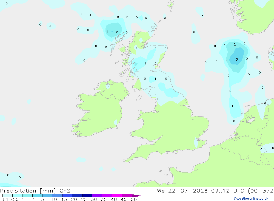Screen dimensions: 274x201
Task: Click the '35' legend scale label
Action: (104, 199)
